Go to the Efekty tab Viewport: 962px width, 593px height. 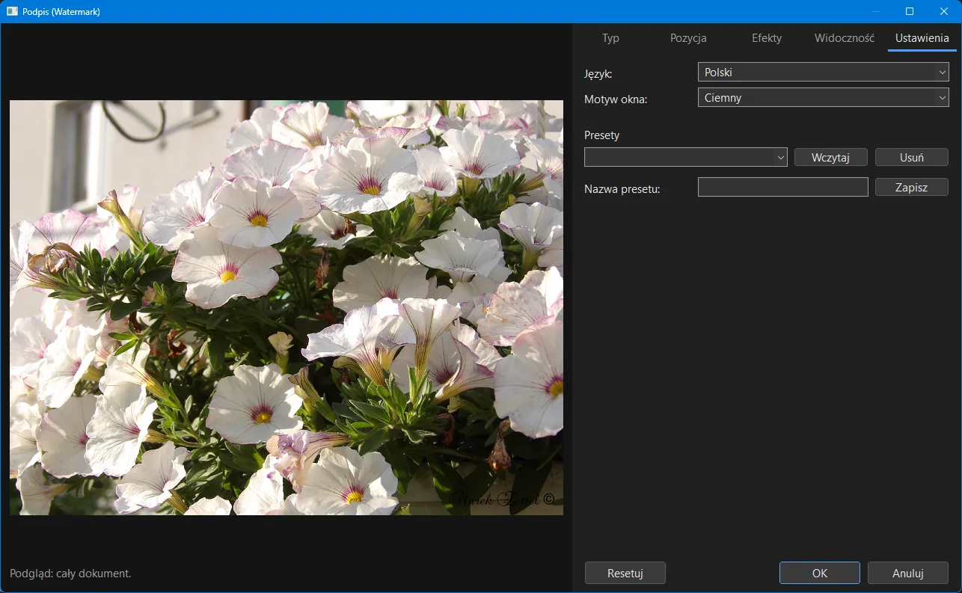coord(767,38)
